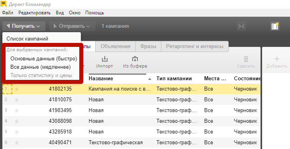Open the video tutorials film icon

pyautogui.click(x=275, y=26)
